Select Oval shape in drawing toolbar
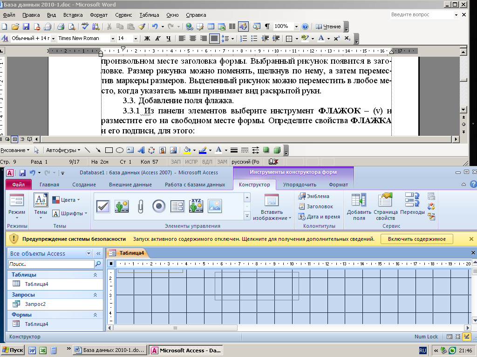This screenshot has height=357, width=477. point(120,150)
